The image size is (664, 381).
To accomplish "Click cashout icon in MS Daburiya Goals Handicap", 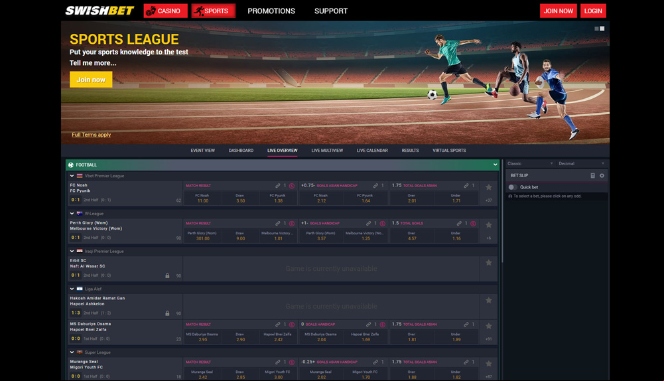I will [x=382, y=324].
